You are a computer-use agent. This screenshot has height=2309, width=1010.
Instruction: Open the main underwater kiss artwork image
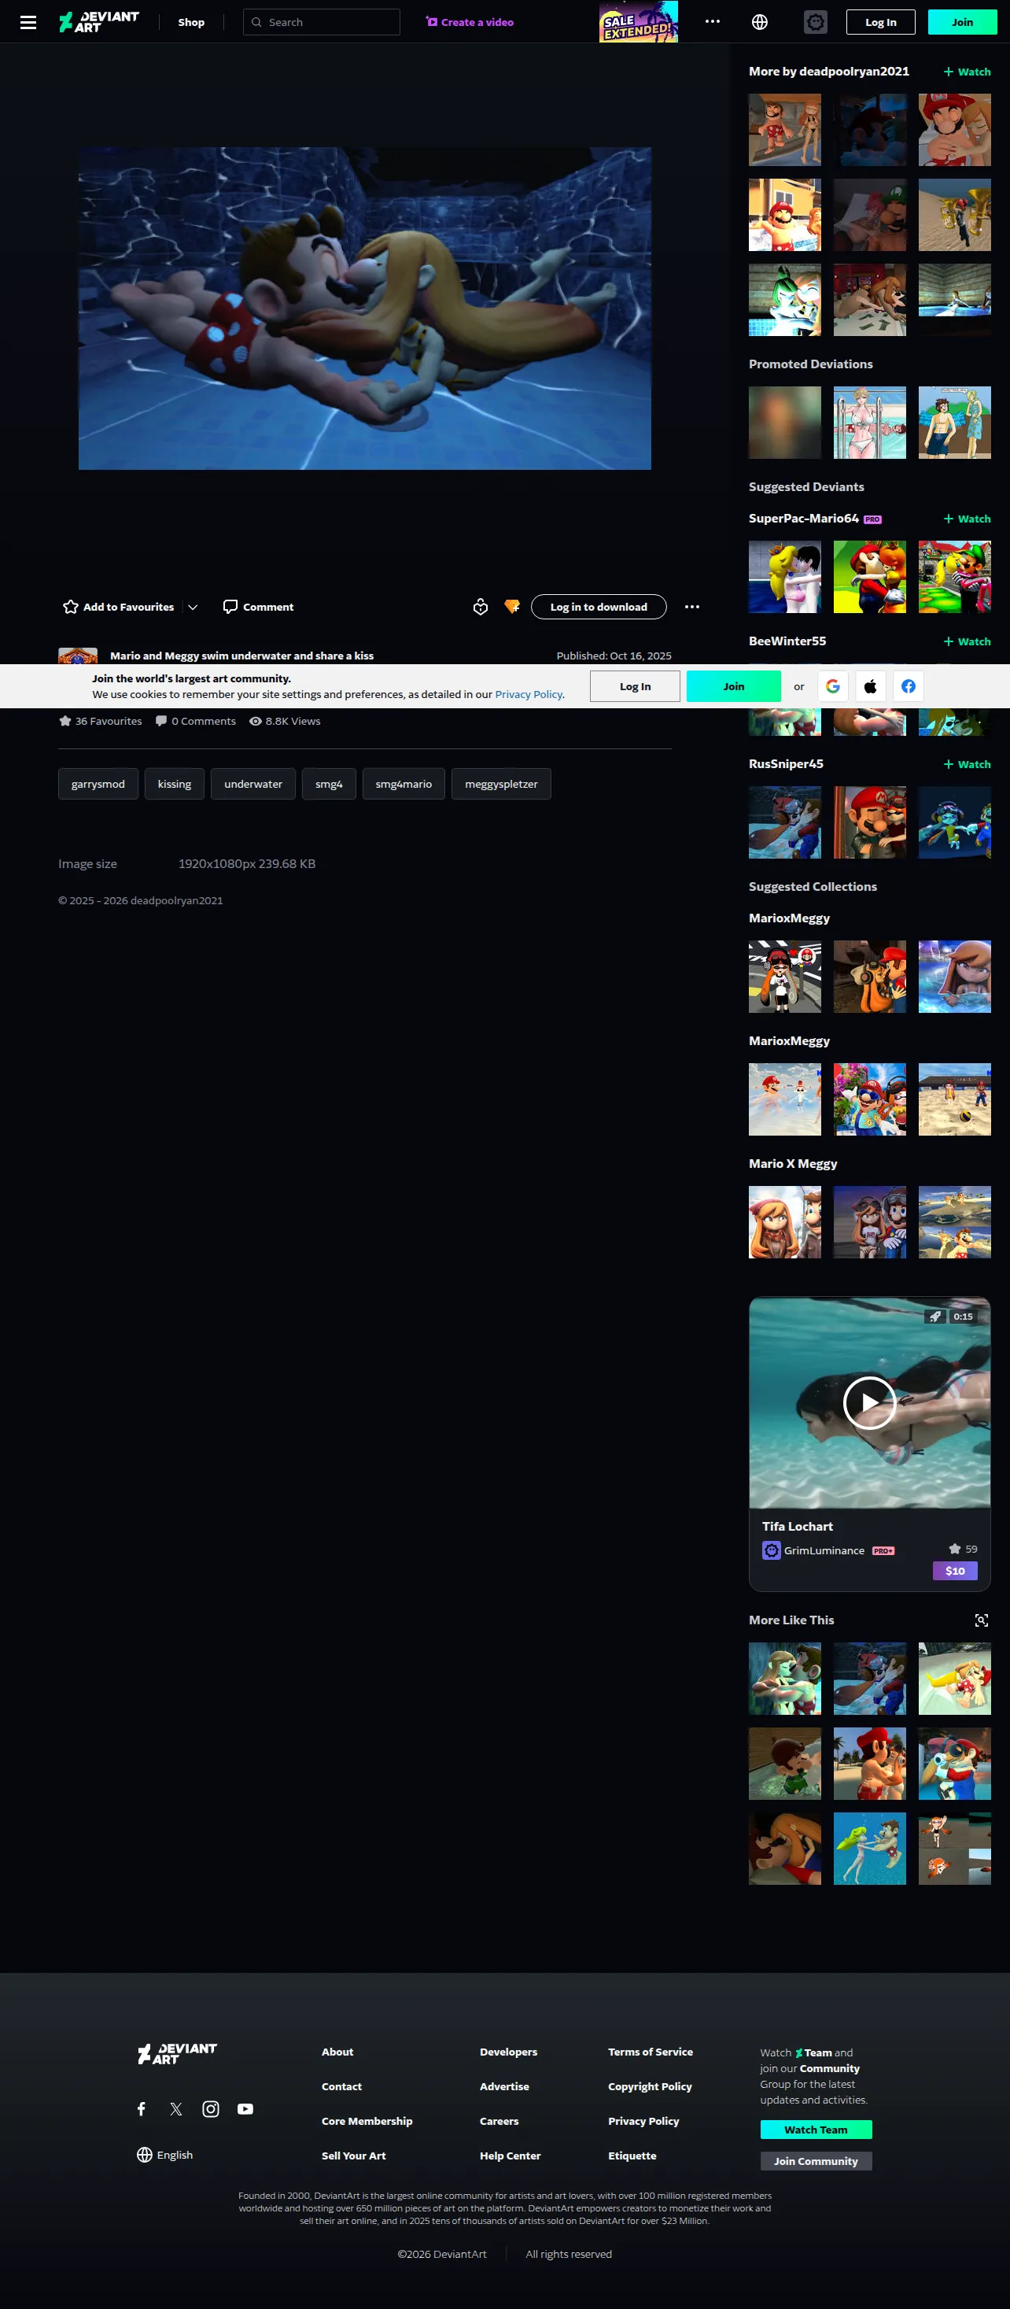[365, 308]
